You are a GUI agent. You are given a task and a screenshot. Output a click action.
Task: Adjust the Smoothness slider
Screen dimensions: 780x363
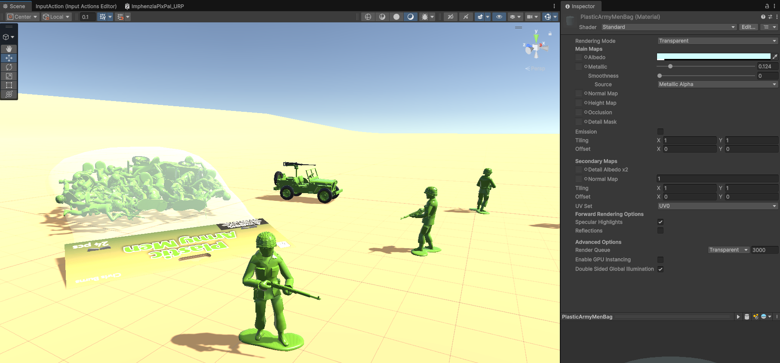[706, 76]
